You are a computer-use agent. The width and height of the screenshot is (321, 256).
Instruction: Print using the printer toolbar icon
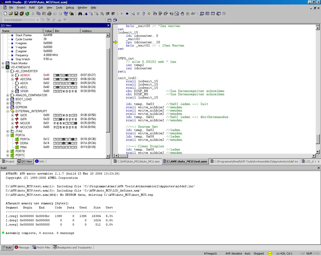[49, 13]
